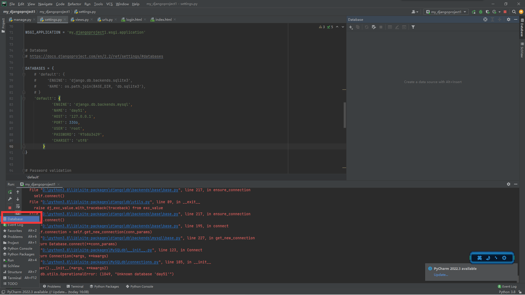Open the Django docs databases URL link

(96, 56)
